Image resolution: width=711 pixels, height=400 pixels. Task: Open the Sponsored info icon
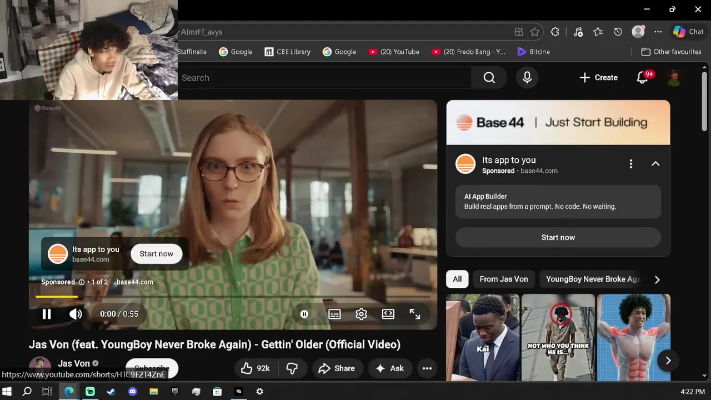point(82,282)
